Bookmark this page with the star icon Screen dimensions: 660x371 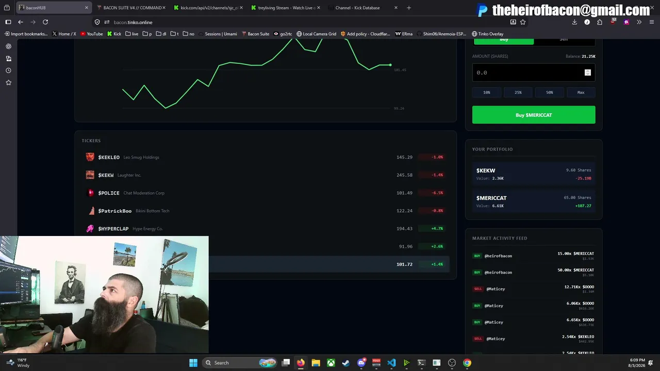523,22
